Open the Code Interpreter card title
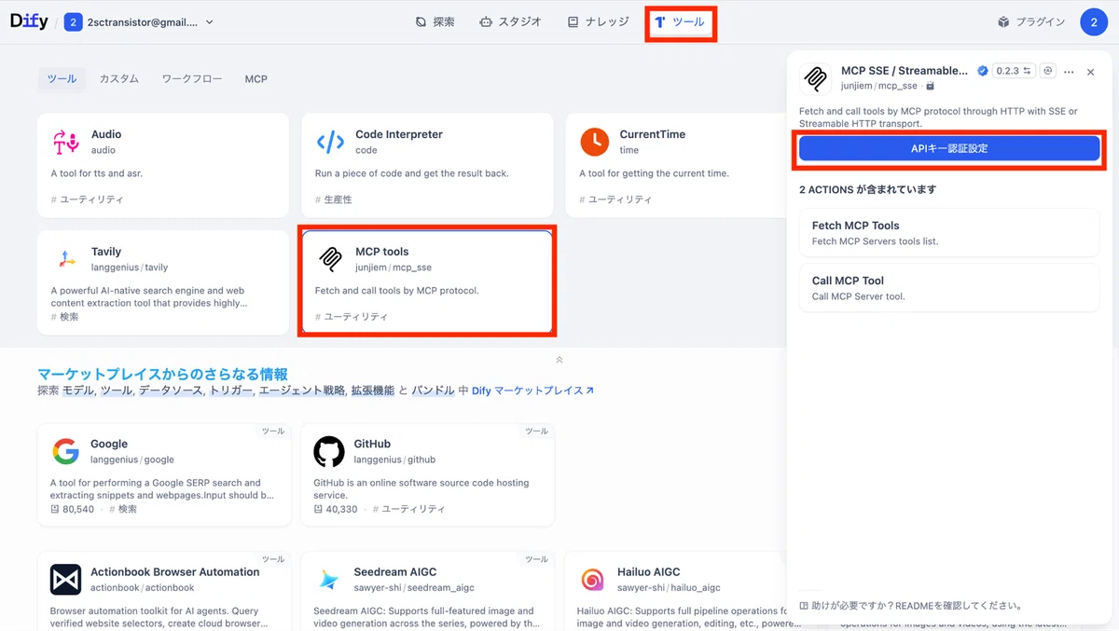This screenshot has width=1119, height=631. pyautogui.click(x=399, y=134)
